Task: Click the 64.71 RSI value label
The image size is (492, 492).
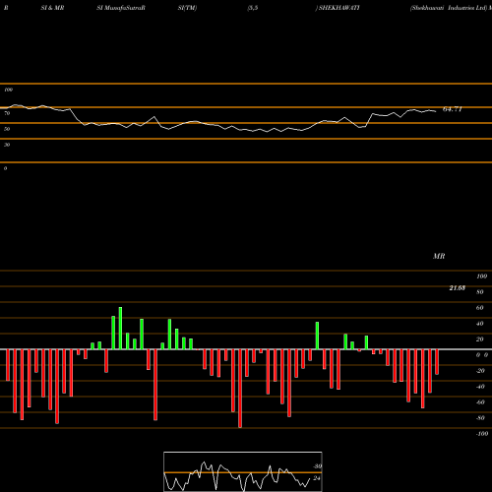Action: click(453, 109)
